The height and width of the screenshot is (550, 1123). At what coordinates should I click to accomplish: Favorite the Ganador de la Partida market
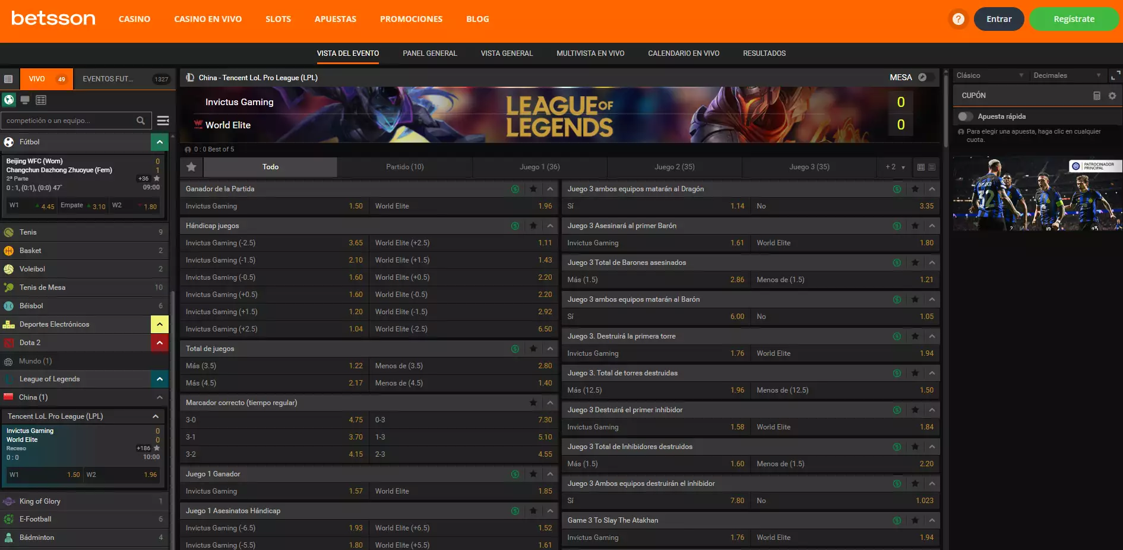click(533, 189)
